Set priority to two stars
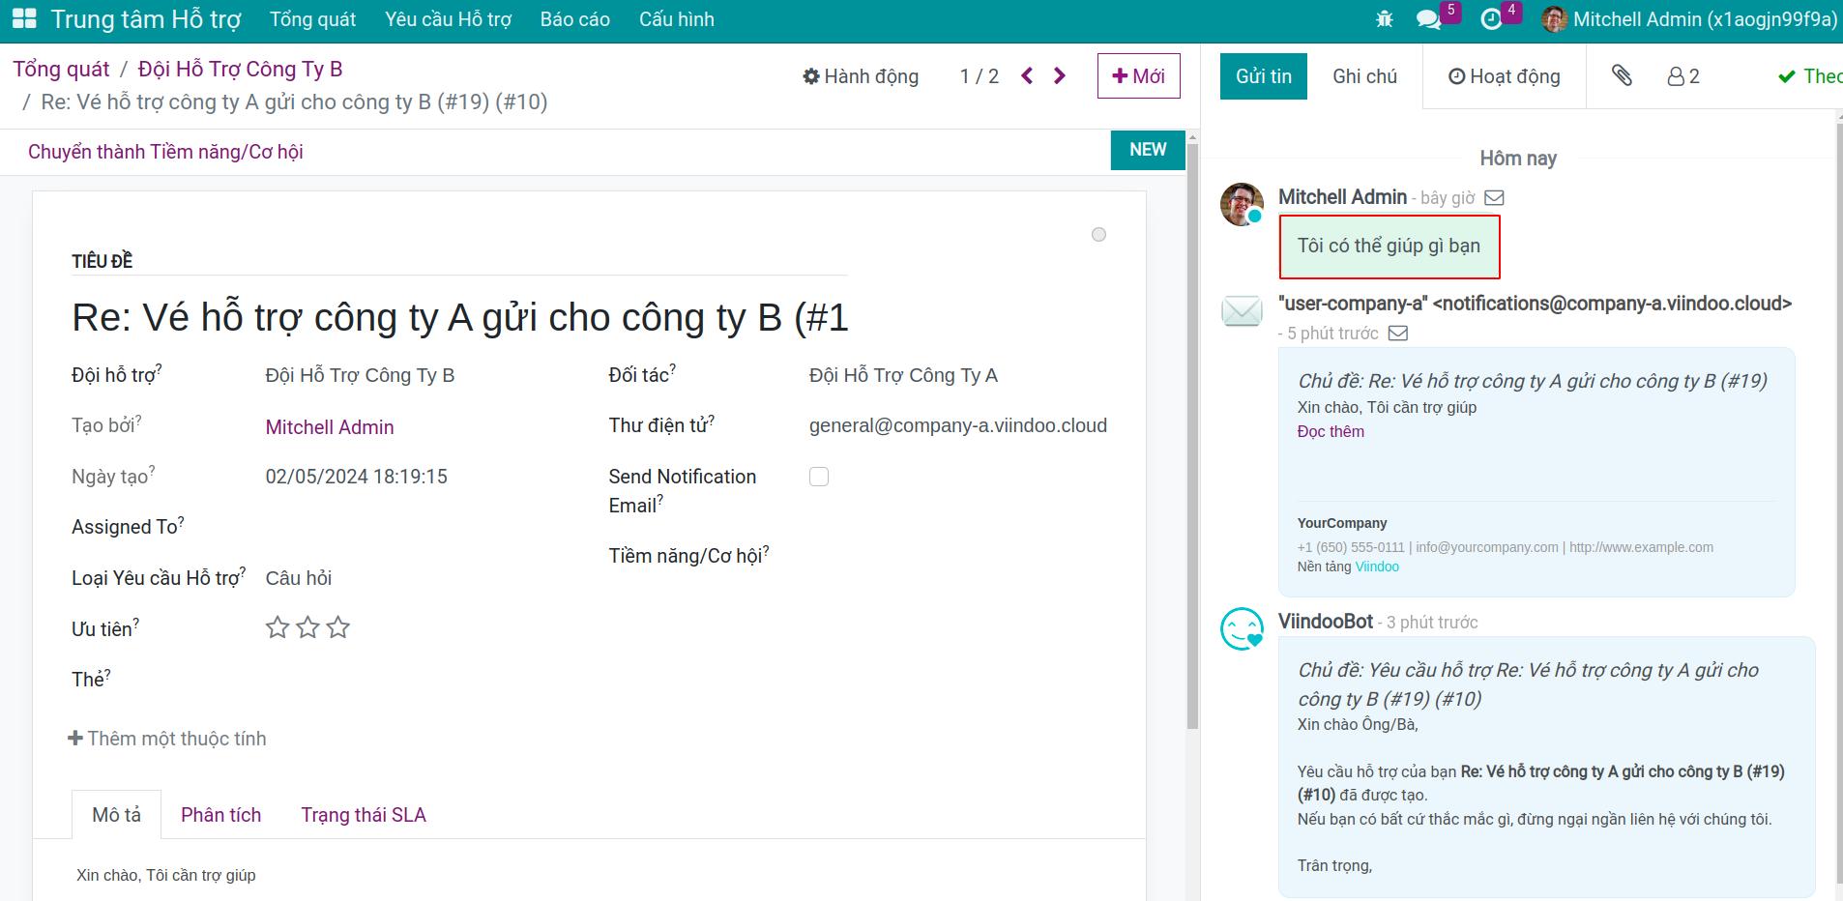 tap(307, 627)
